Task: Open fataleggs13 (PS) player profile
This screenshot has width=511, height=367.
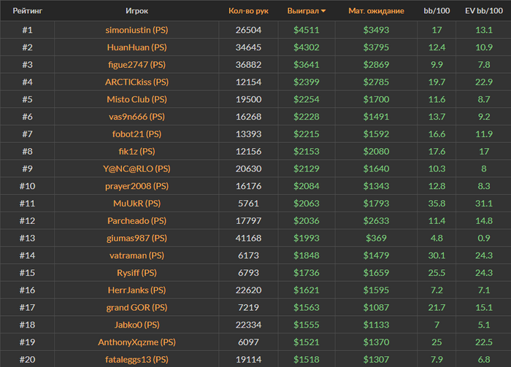Action: (x=137, y=359)
